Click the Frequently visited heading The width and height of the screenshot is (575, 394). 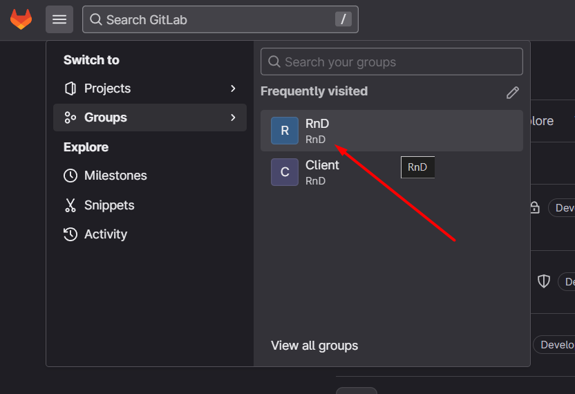pos(314,91)
